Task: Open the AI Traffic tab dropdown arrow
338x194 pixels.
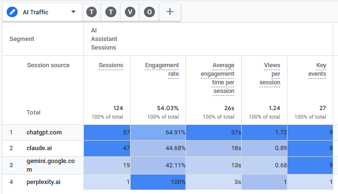Action: pos(73,12)
